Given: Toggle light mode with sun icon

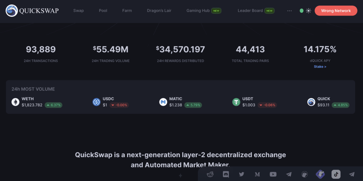Looking at the screenshot, I should 309,11.
